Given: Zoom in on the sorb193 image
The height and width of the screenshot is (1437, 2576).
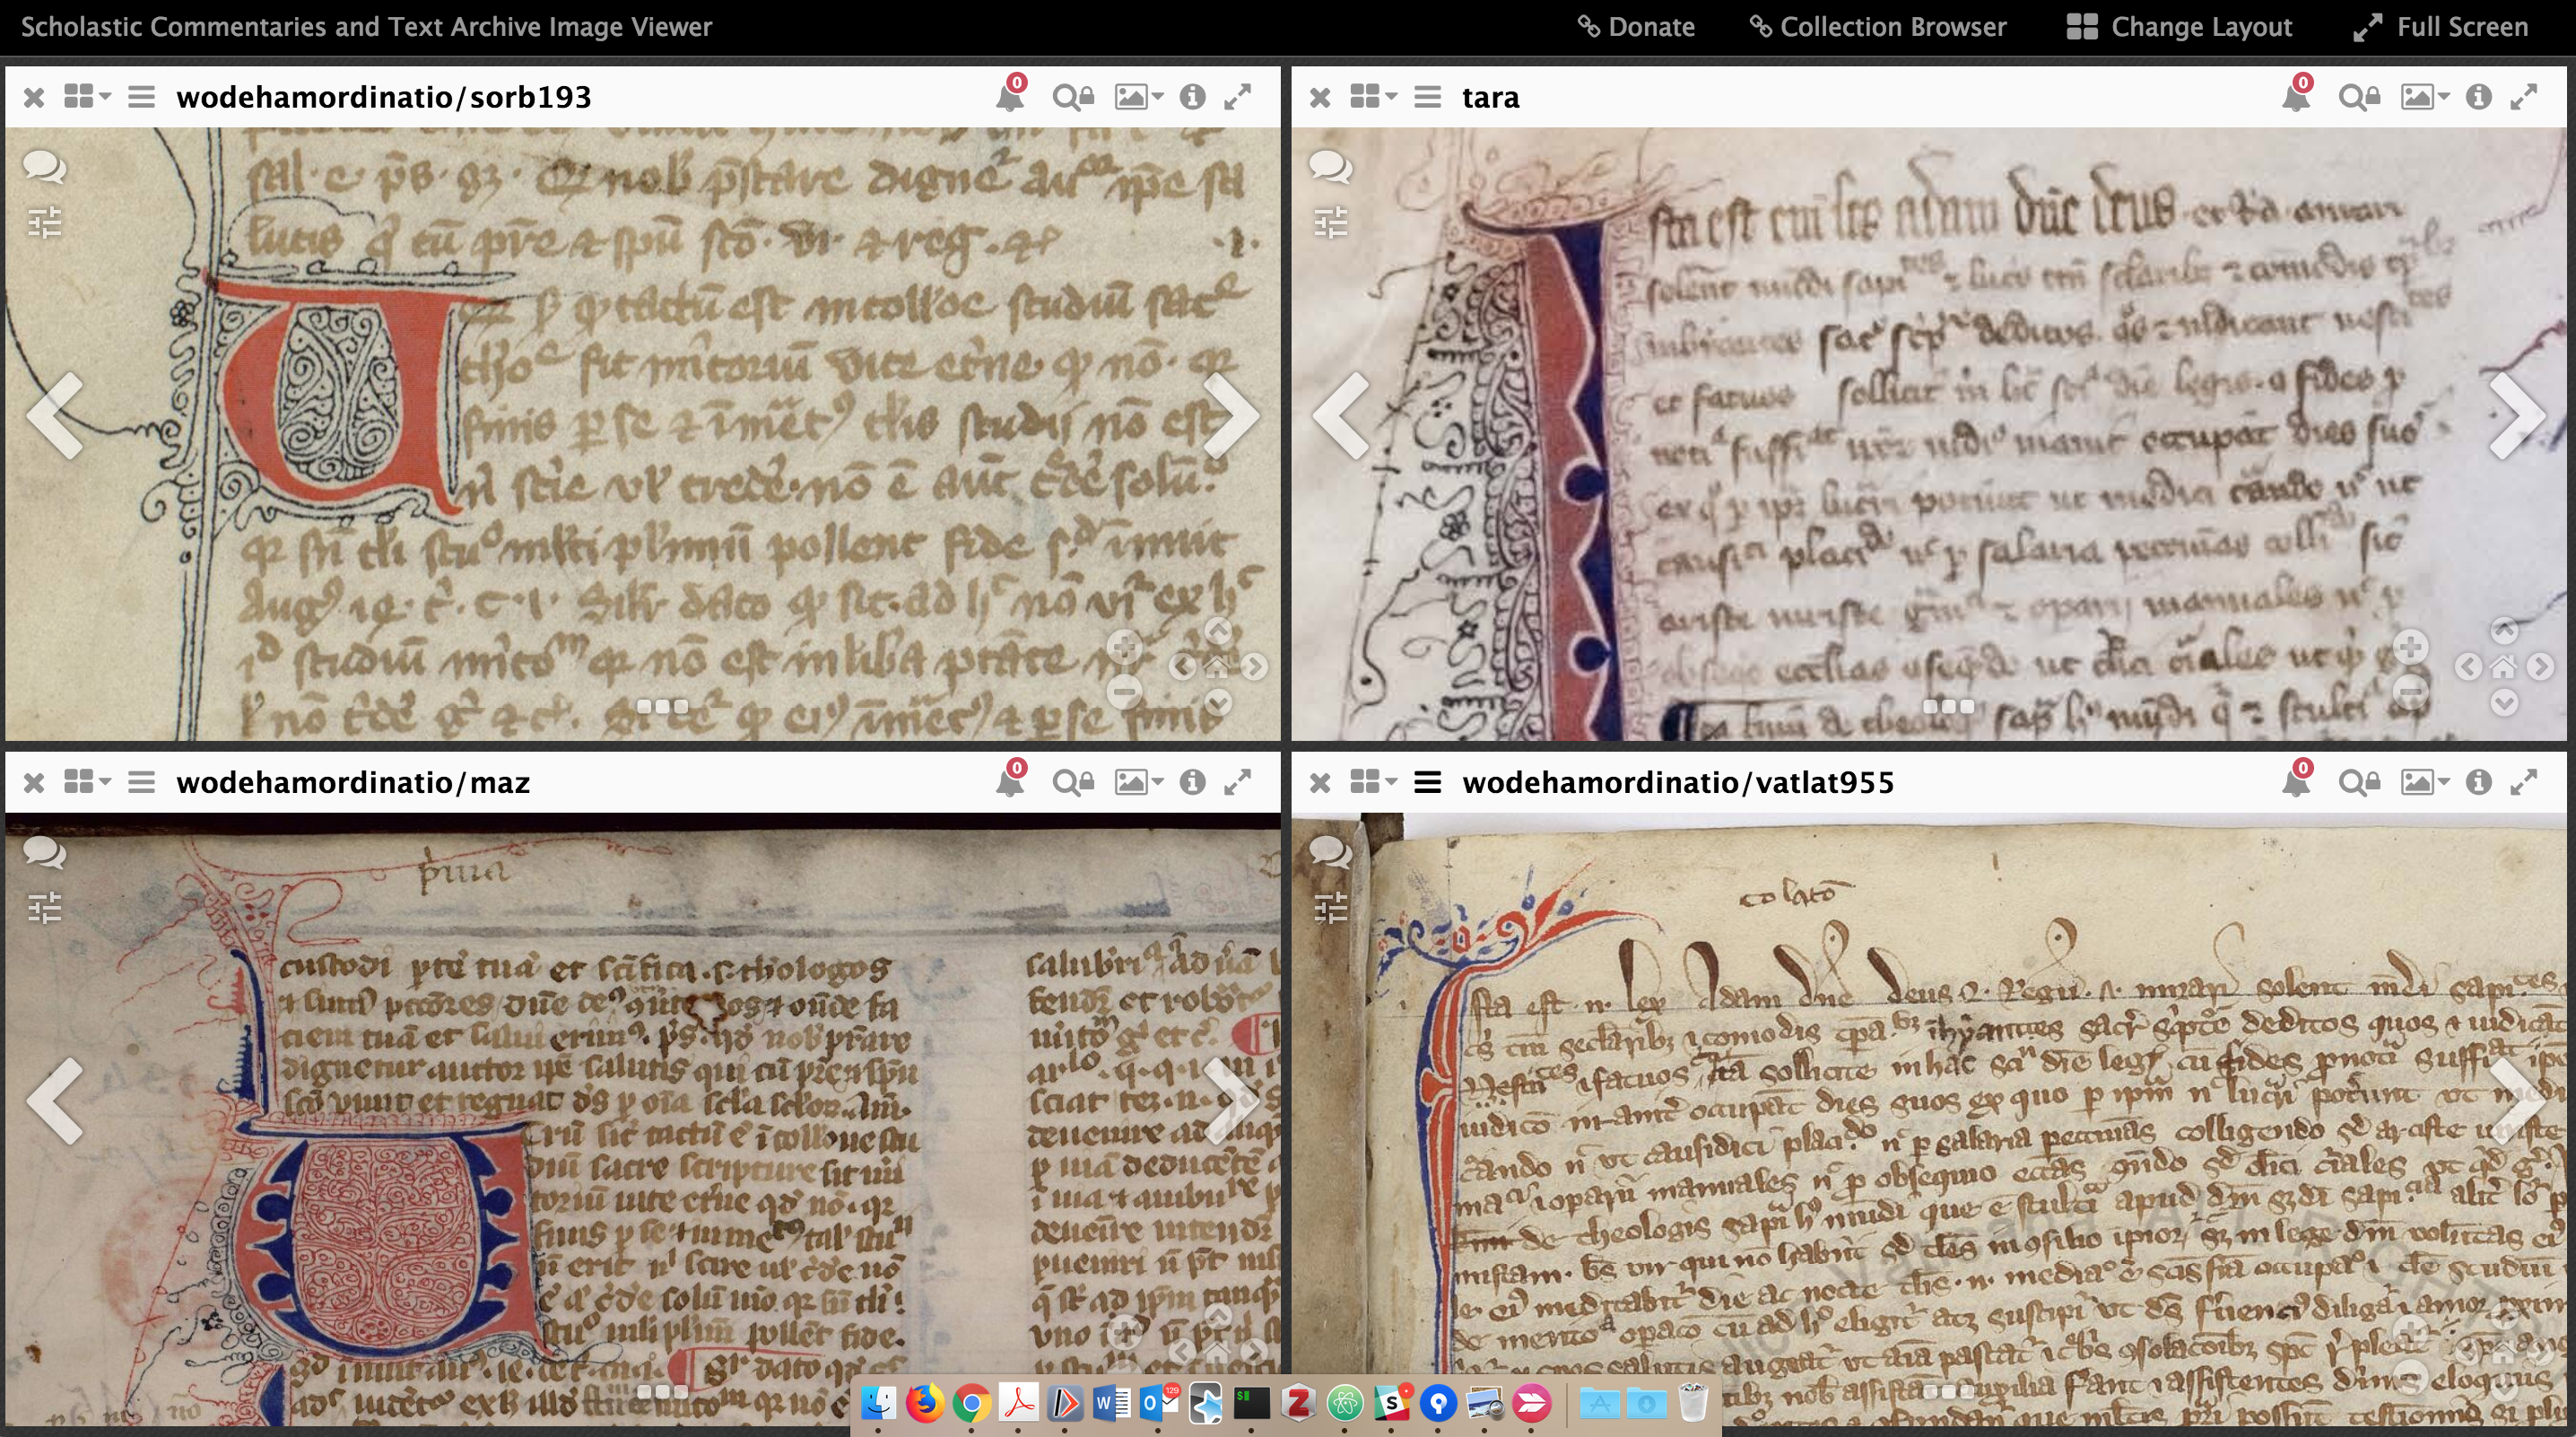Looking at the screenshot, I should coord(1124,646).
